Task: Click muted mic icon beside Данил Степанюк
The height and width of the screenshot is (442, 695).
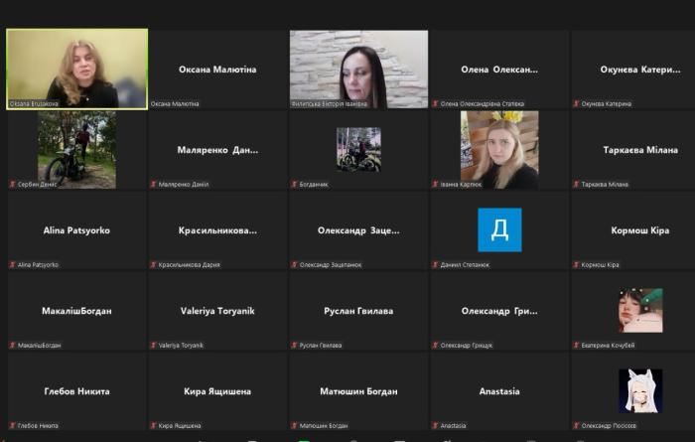Action: [436, 264]
